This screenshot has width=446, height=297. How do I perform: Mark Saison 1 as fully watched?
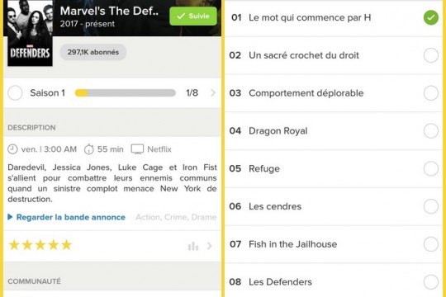point(15,93)
